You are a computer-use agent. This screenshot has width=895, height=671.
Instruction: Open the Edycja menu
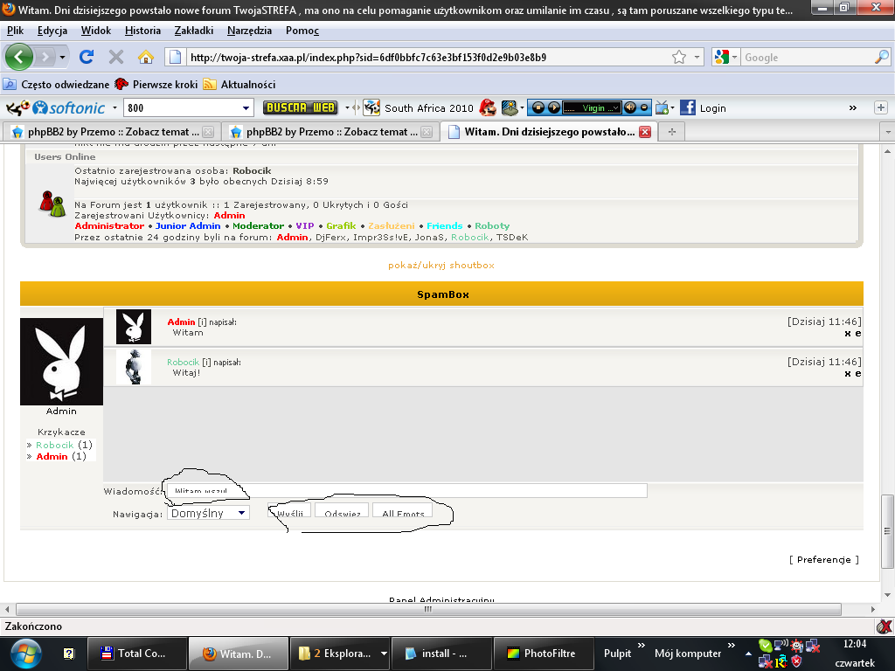click(52, 31)
